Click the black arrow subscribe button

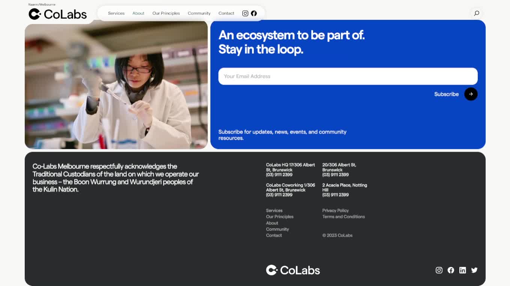[471, 94]
